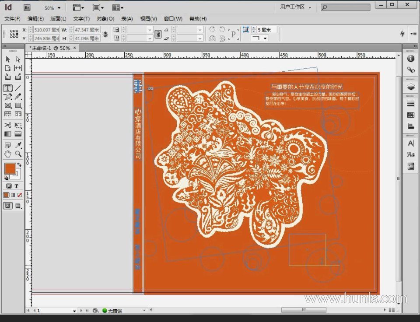This screenshot has height=322, width=420.
Task: Expand the 用户工作区 workspace switcher
Action: pyautogui.click(x=296, y=7)
